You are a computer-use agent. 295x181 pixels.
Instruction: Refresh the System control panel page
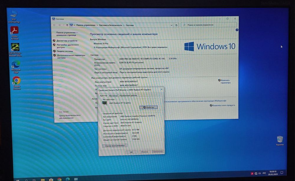[x=176, y=25]
